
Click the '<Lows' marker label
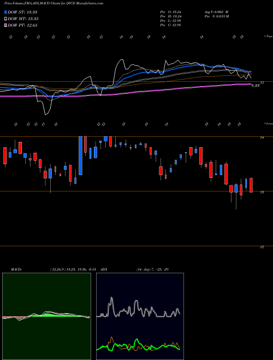point(269,123)
